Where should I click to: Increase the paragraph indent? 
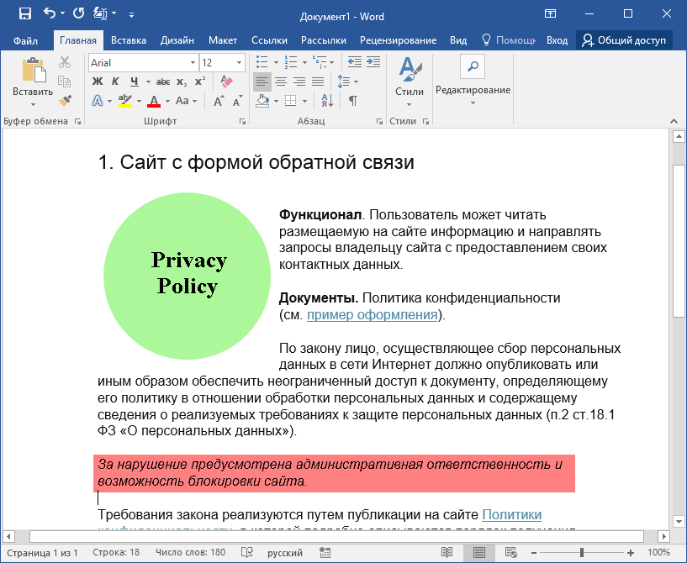tap(373, 62)
